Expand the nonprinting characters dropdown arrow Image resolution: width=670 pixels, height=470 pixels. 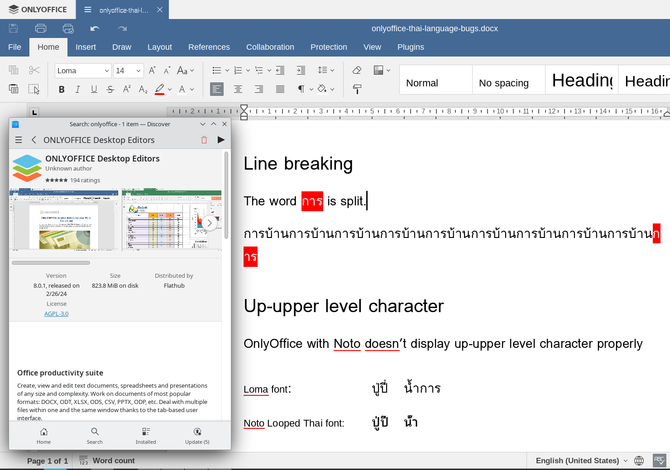click(x=311, y=89)
